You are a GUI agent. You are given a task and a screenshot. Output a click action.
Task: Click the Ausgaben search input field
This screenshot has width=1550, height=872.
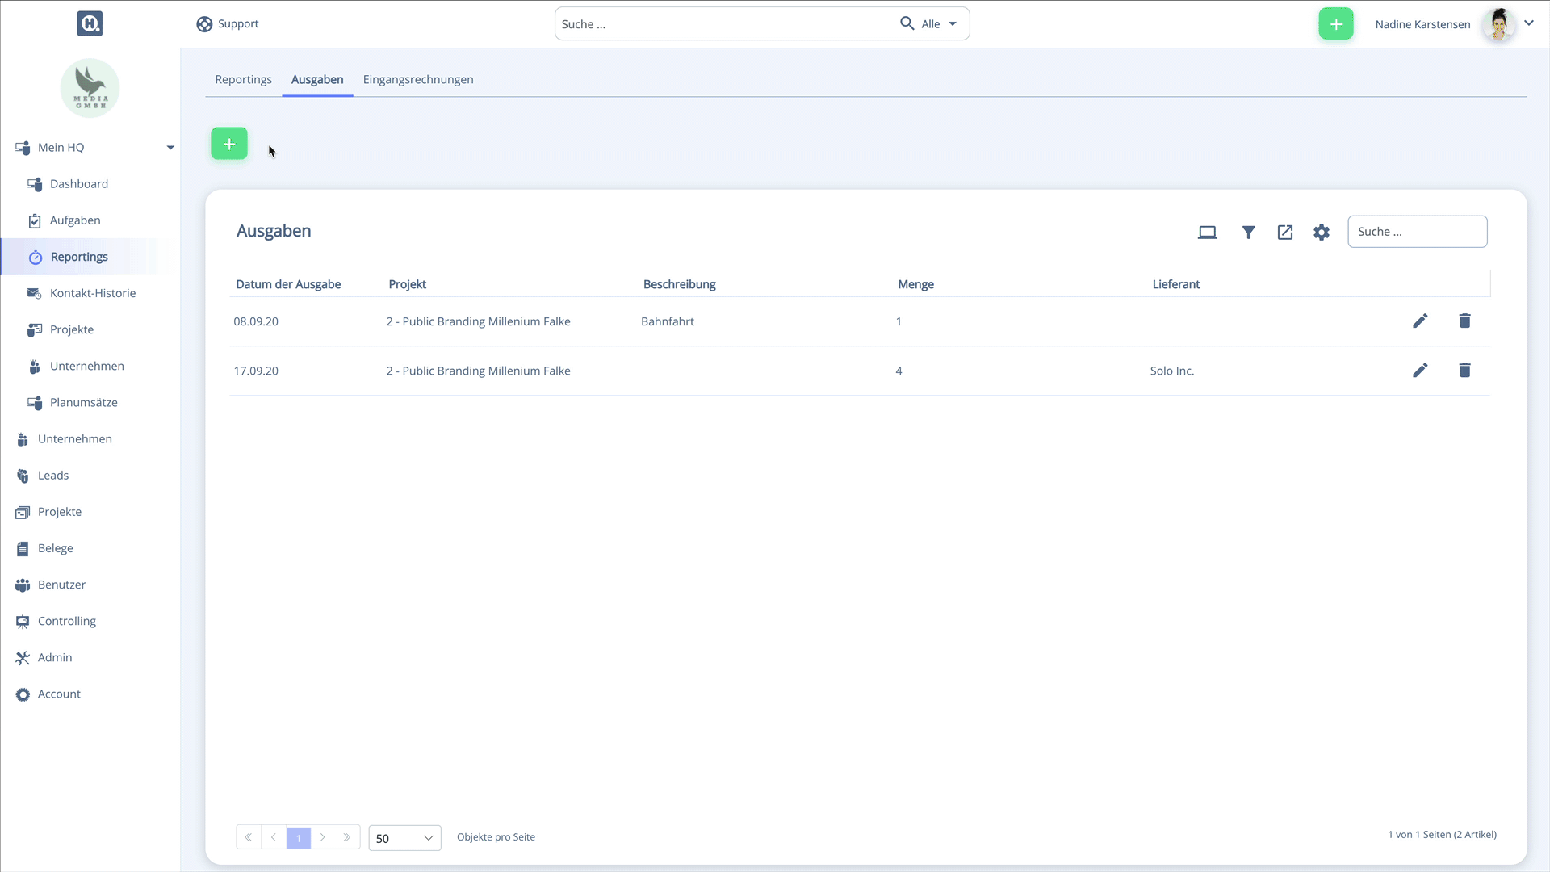point(1418,231)
